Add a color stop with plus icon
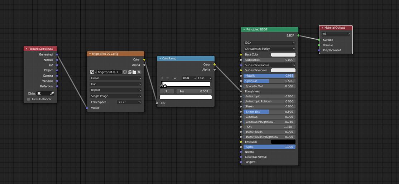Image resolution: width=399 pixels, height=184 pixels. [162, 78]
